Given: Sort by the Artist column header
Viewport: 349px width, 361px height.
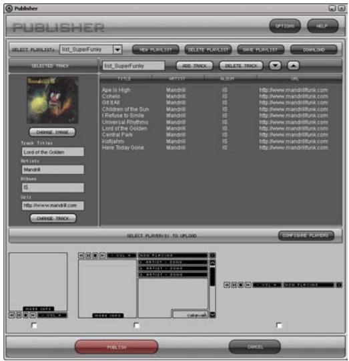Looking at the screenshot, I should pos(177,79).
